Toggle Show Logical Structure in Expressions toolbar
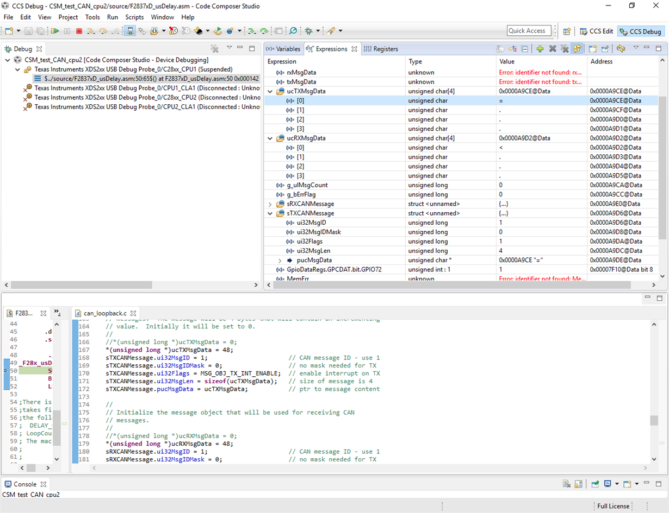This screenshot has width=669, height=513. (x=512, y=48)
